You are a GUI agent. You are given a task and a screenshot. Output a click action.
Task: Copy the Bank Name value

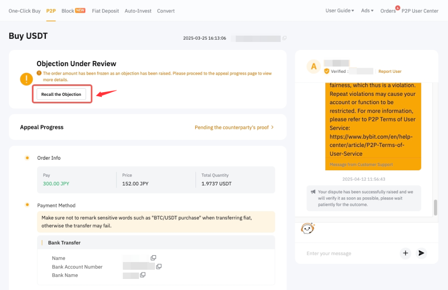143,275
